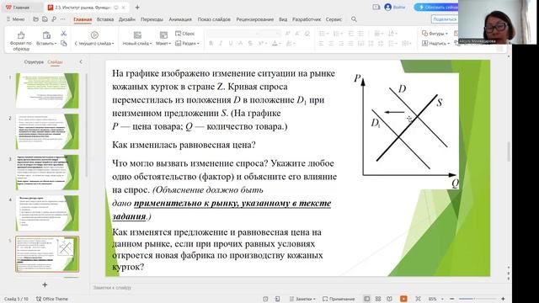This screenshot has height=303, width=539.
Task: Align text right icon
Action: (341, 43)
